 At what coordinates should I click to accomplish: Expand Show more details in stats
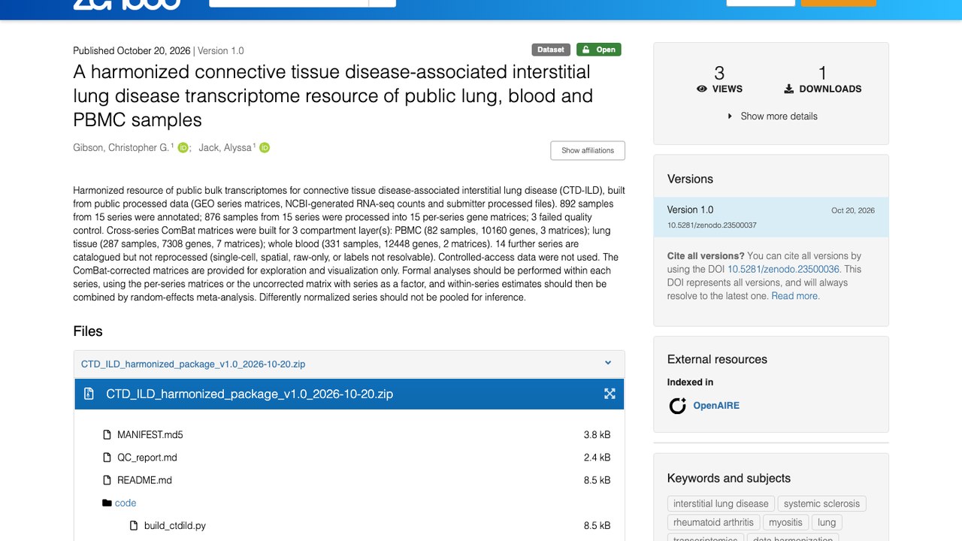point(772,116)
